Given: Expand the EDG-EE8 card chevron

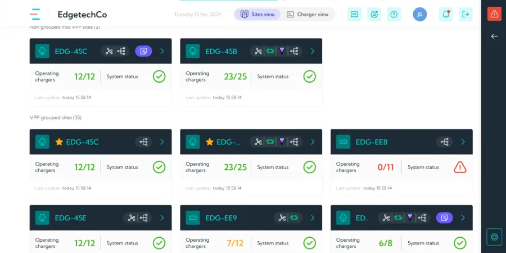Looking at the screenshot, I should pyautogui.click(x=463, y=142).
